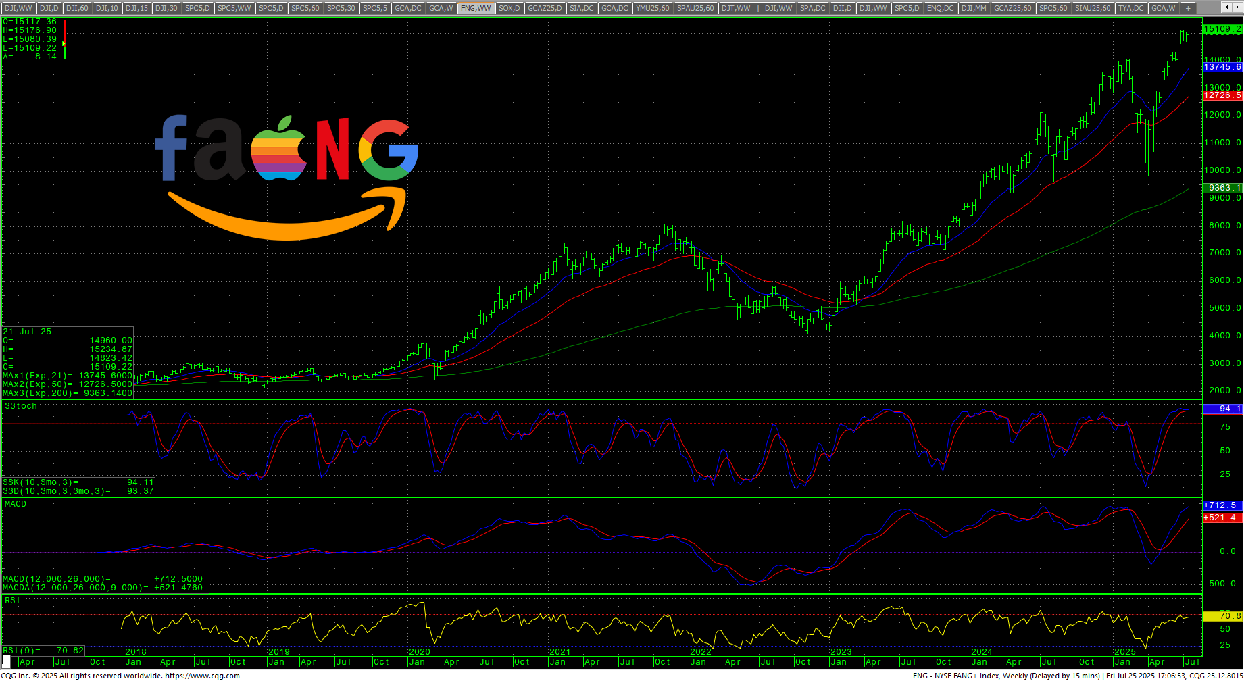Switch to the DJI,10 tab
Image resolution: width=1244 pixels, height=681 pixels.
point(107,8)
